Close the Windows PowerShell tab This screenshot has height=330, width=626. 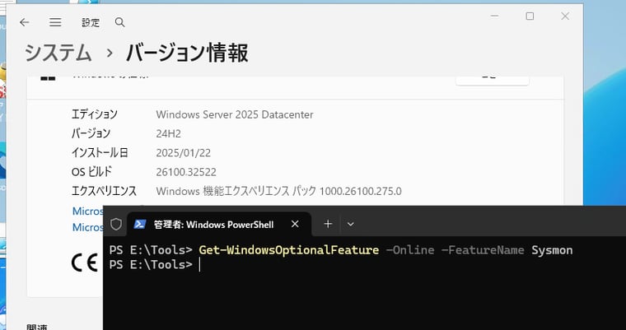[295, 225]
